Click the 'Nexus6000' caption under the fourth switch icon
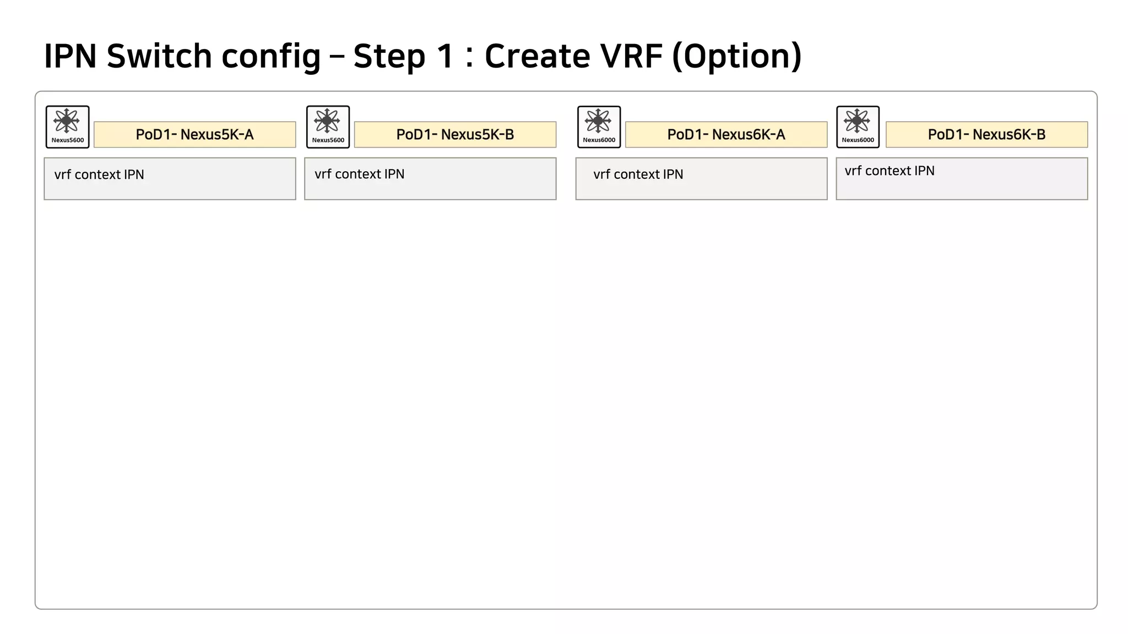 (x=858, y=140)
